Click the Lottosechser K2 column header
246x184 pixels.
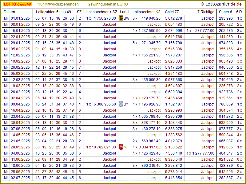point(146,12)
